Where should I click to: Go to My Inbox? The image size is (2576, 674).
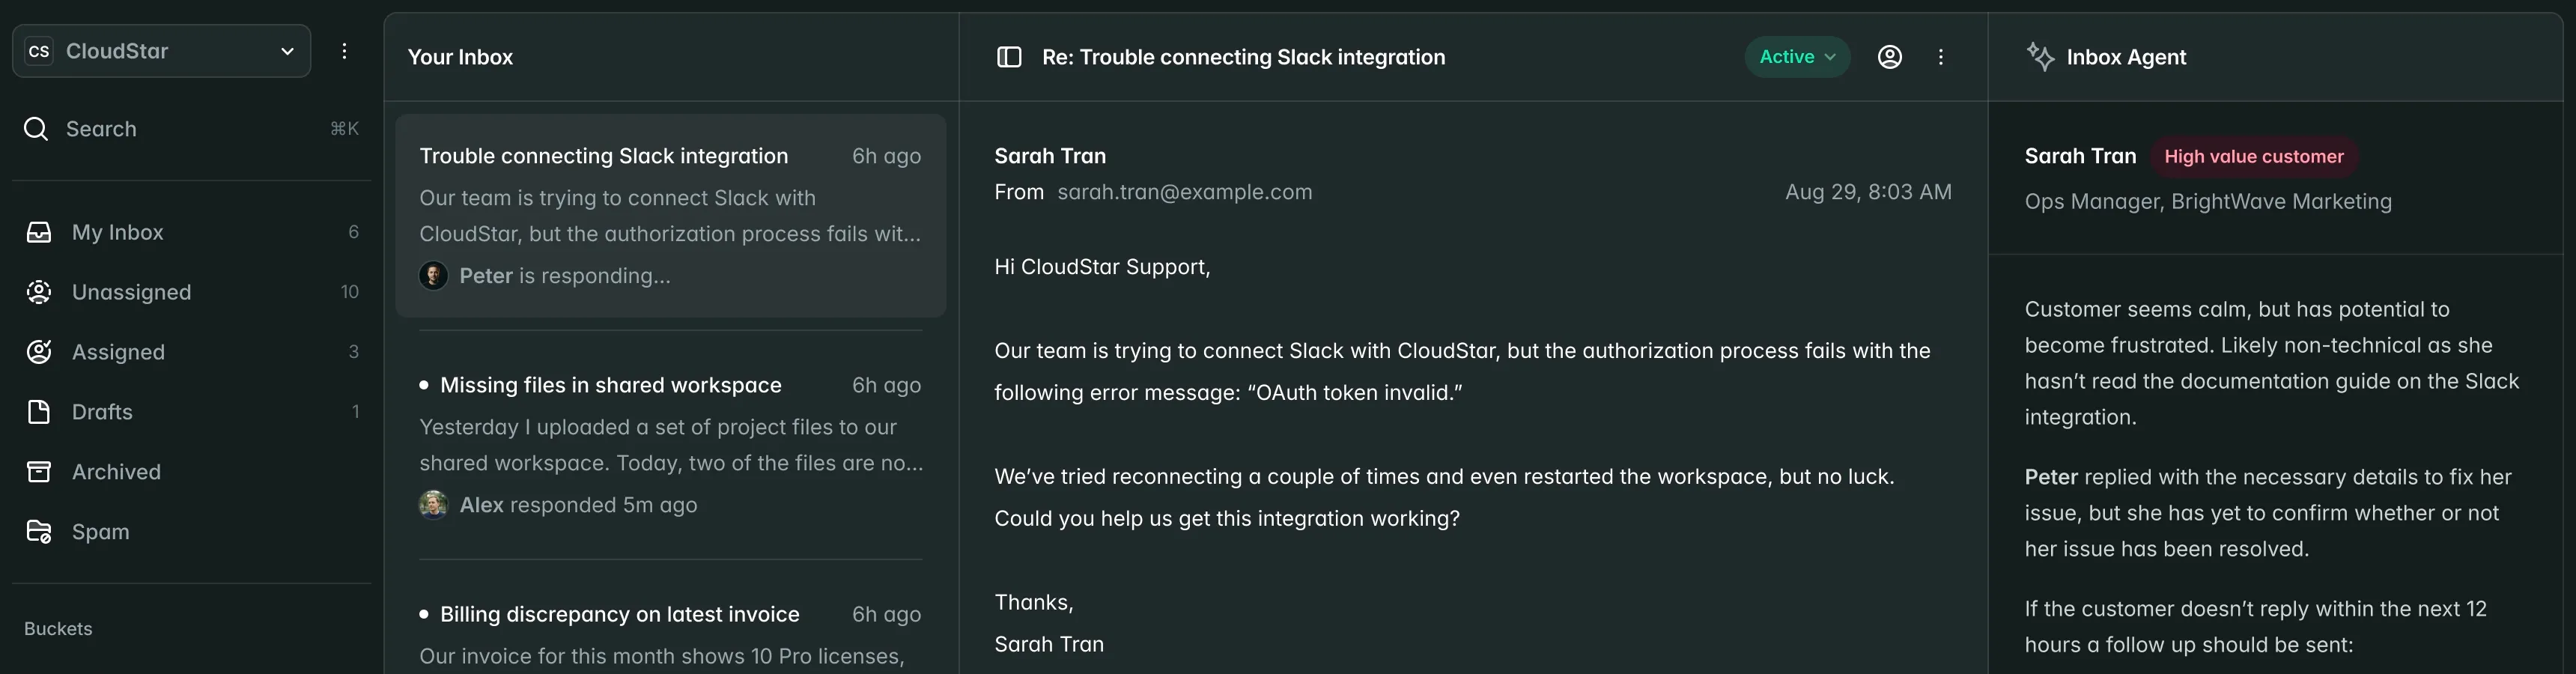coord(117,232)
